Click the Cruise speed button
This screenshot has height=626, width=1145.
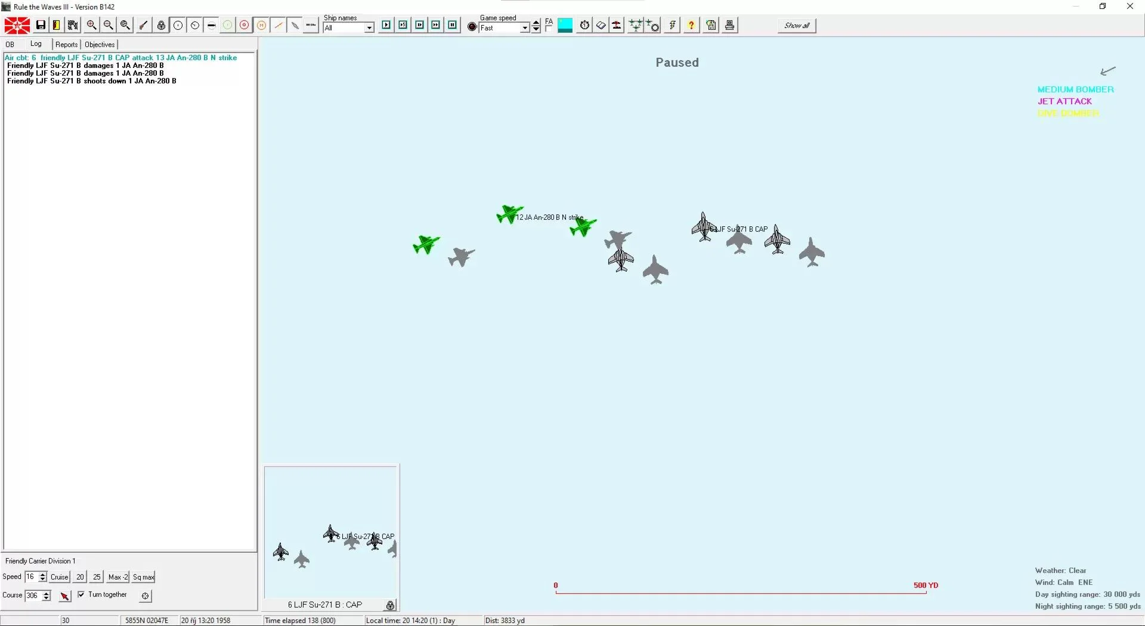pyautogui.click(x=60, y=577)
